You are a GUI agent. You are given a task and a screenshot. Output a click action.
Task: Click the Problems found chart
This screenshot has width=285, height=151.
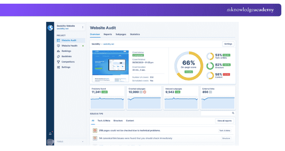click(107, 103)
